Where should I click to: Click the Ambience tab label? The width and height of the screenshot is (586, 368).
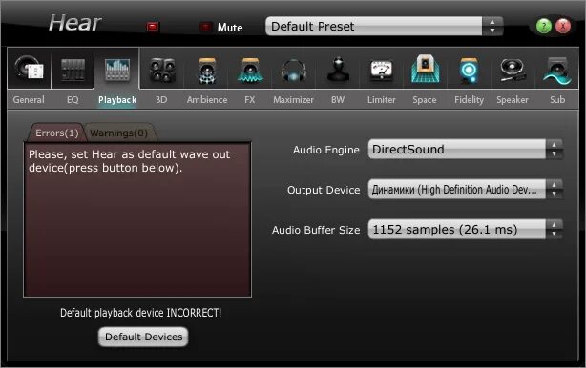click(x=207, y=100)
